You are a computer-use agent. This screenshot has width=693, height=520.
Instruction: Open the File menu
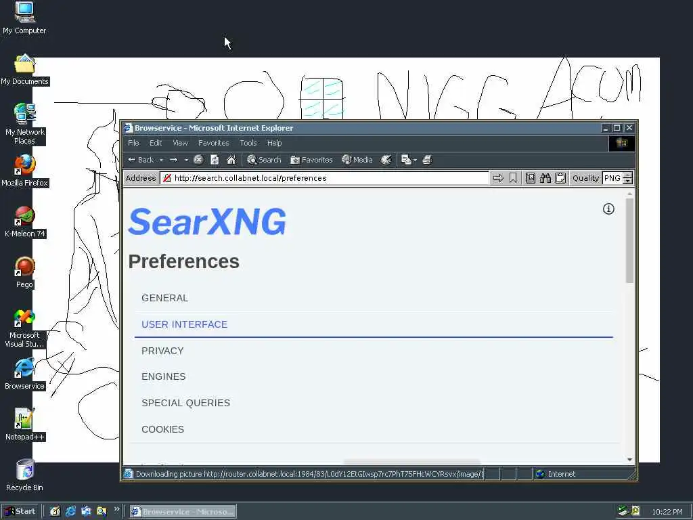133,143
